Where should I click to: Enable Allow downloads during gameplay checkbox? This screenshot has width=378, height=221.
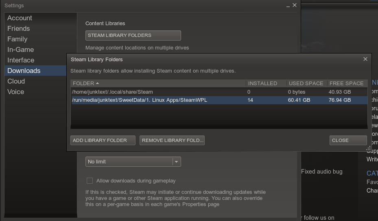click(x=90, y=180)
